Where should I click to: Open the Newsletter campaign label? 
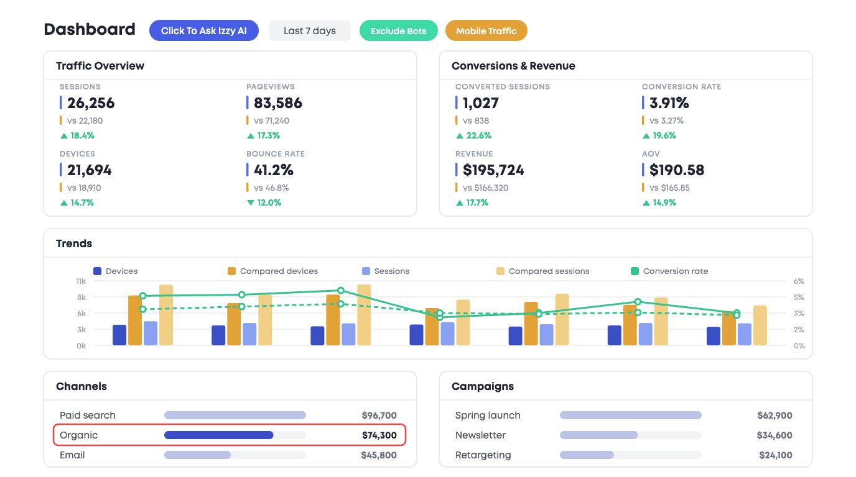[x=481, y=435]
